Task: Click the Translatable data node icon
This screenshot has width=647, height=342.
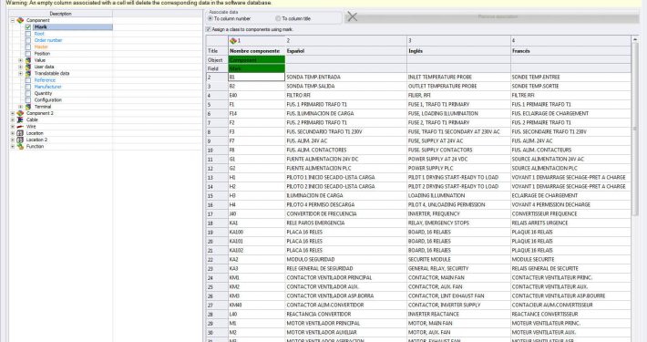Action: [28, 74]
